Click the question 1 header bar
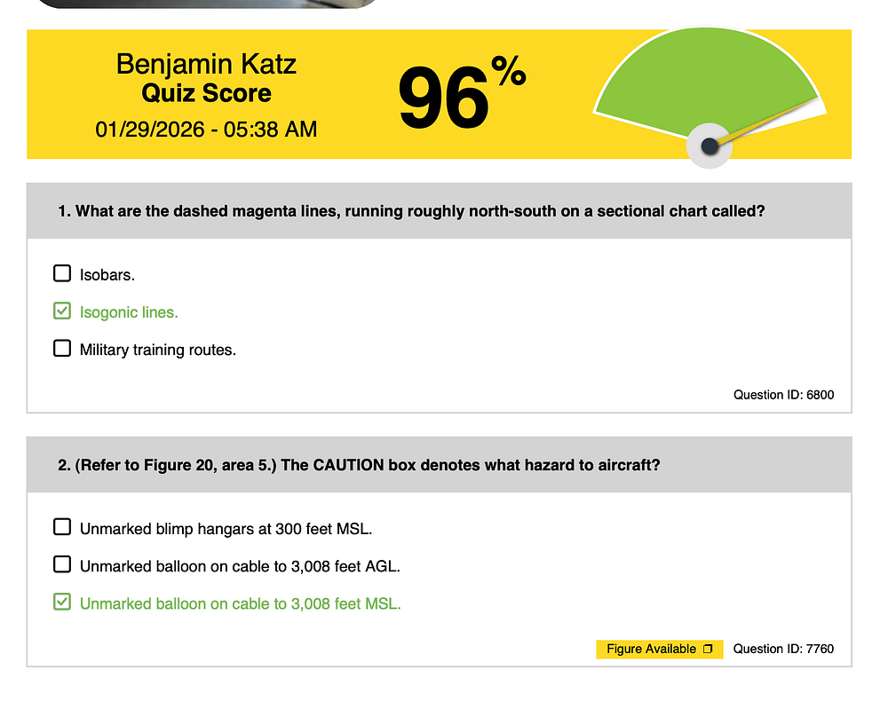 pos(439,210)
